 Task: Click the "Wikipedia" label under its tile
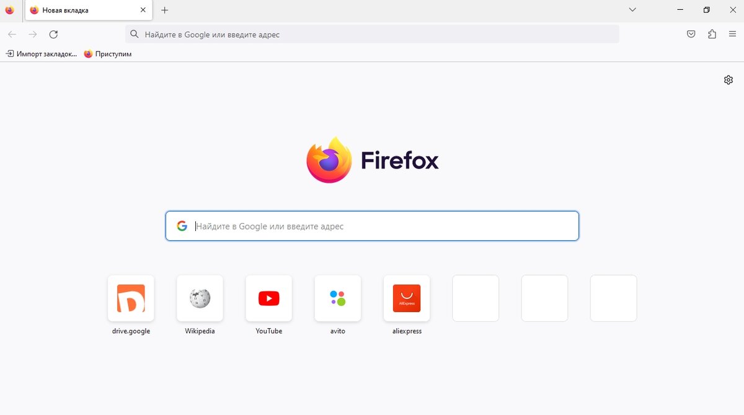(x=200, y=331)
